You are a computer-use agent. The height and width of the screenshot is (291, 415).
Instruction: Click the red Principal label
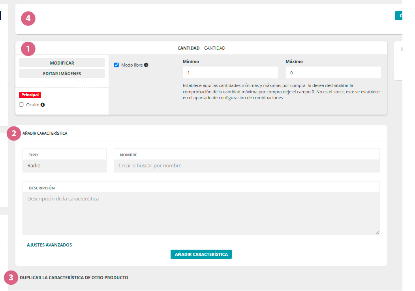[x=30, y=95]
